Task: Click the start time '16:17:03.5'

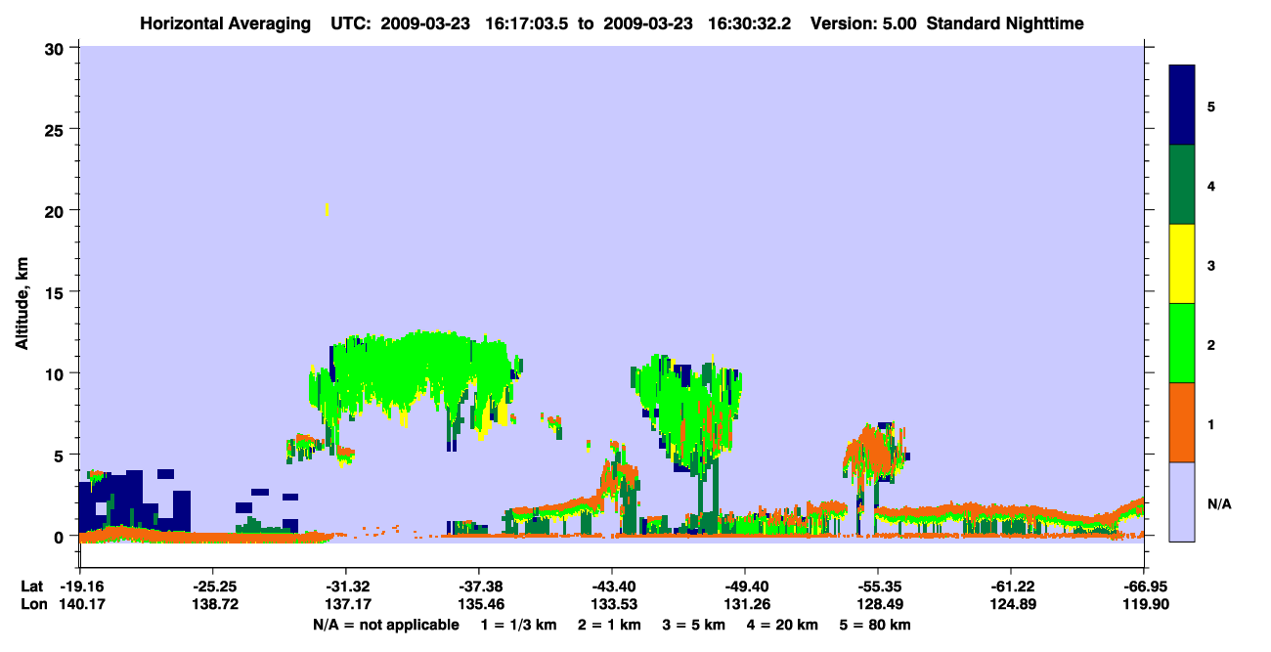Action: click(529, 22)
